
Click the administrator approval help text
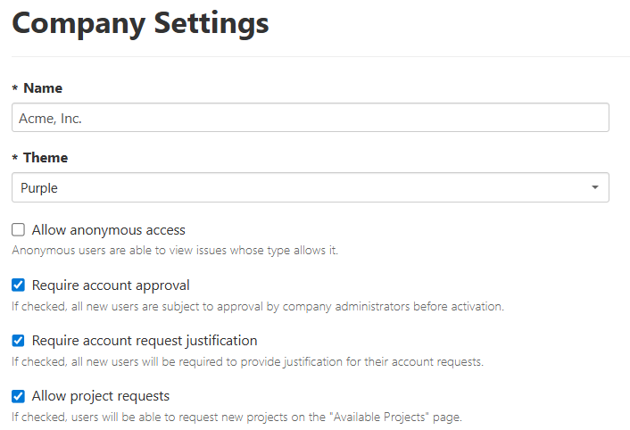click(258, 306)
